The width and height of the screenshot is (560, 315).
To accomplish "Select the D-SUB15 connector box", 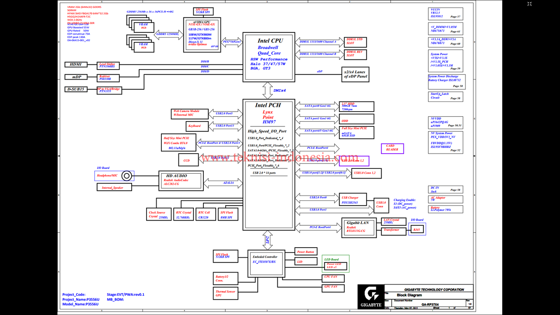I will [x=77, y=89].
